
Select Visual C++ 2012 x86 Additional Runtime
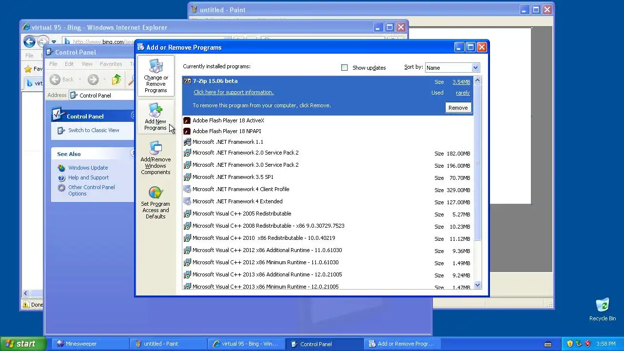[328, 251]
